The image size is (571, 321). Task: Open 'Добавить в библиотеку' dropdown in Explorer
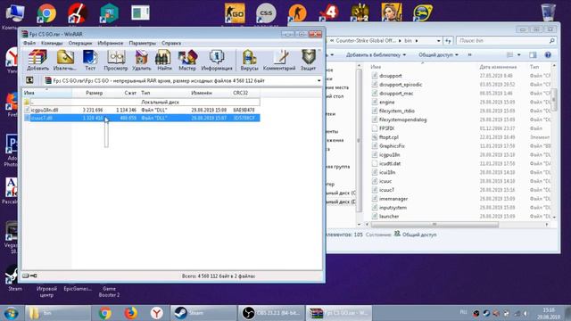pyautogui.click(x=376, y=55)
